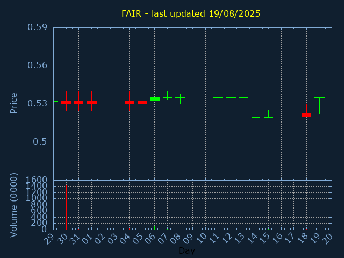344x258 pixels.
Task: Select the red candlestick for day 05
Action: coord(142,102)
